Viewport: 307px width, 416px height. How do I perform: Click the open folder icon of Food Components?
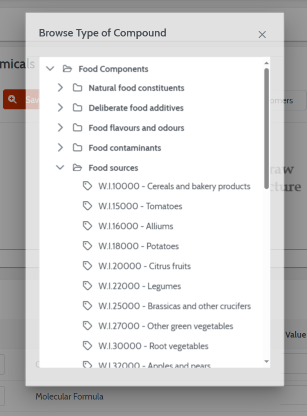click(x=67, y=69)
